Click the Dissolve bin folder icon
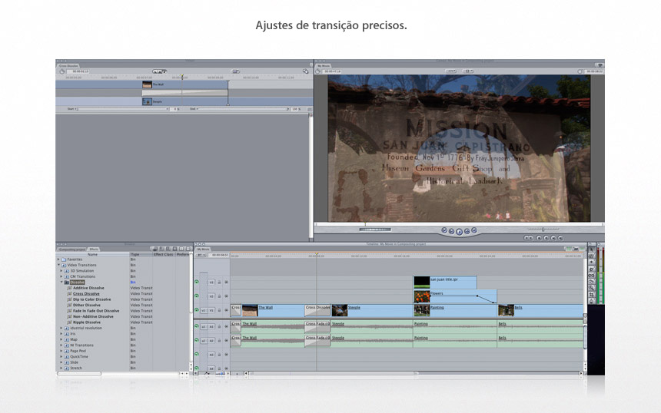 (x=68, y=282)
